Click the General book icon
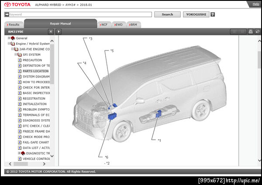 pyautogui.click(x=13, y=38)
